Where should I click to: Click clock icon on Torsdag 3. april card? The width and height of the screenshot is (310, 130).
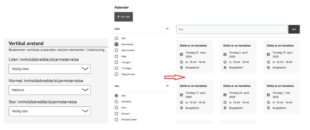click(x=225, y=62)
